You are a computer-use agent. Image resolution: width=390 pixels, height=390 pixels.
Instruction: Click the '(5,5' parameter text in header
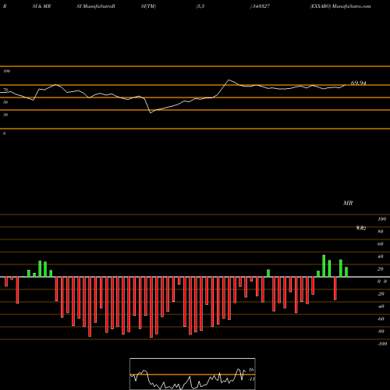pyautogui.click(x=200, y=6)
